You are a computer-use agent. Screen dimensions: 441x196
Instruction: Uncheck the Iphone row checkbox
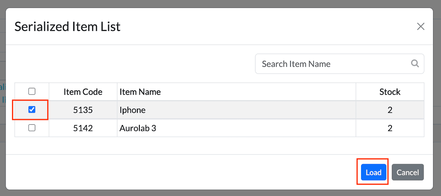point(32,110)
